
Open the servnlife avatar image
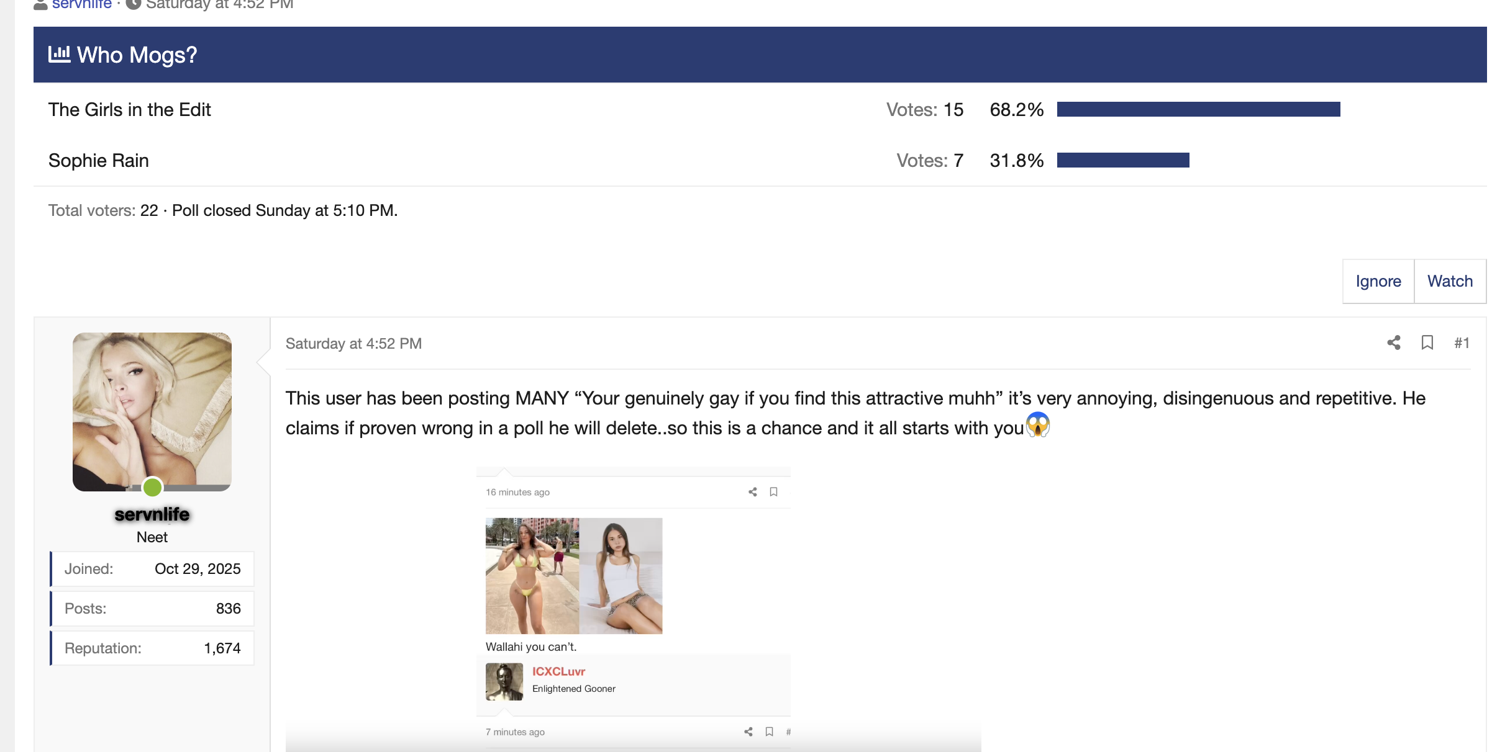pos(152,412)
